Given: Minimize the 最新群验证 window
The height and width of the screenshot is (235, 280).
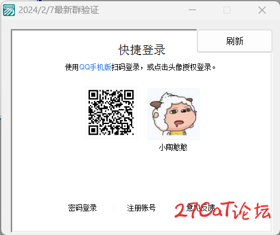Looking at the screenshot, I should coord(192,10).
